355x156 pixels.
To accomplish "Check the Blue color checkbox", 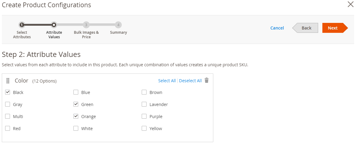I will [76, 92].
